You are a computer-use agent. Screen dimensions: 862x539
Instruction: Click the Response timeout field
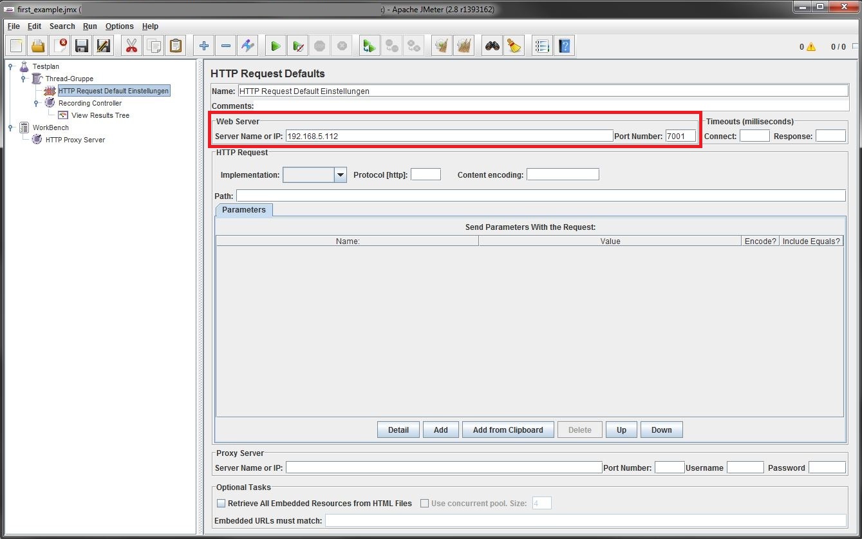tap(830, 136)
